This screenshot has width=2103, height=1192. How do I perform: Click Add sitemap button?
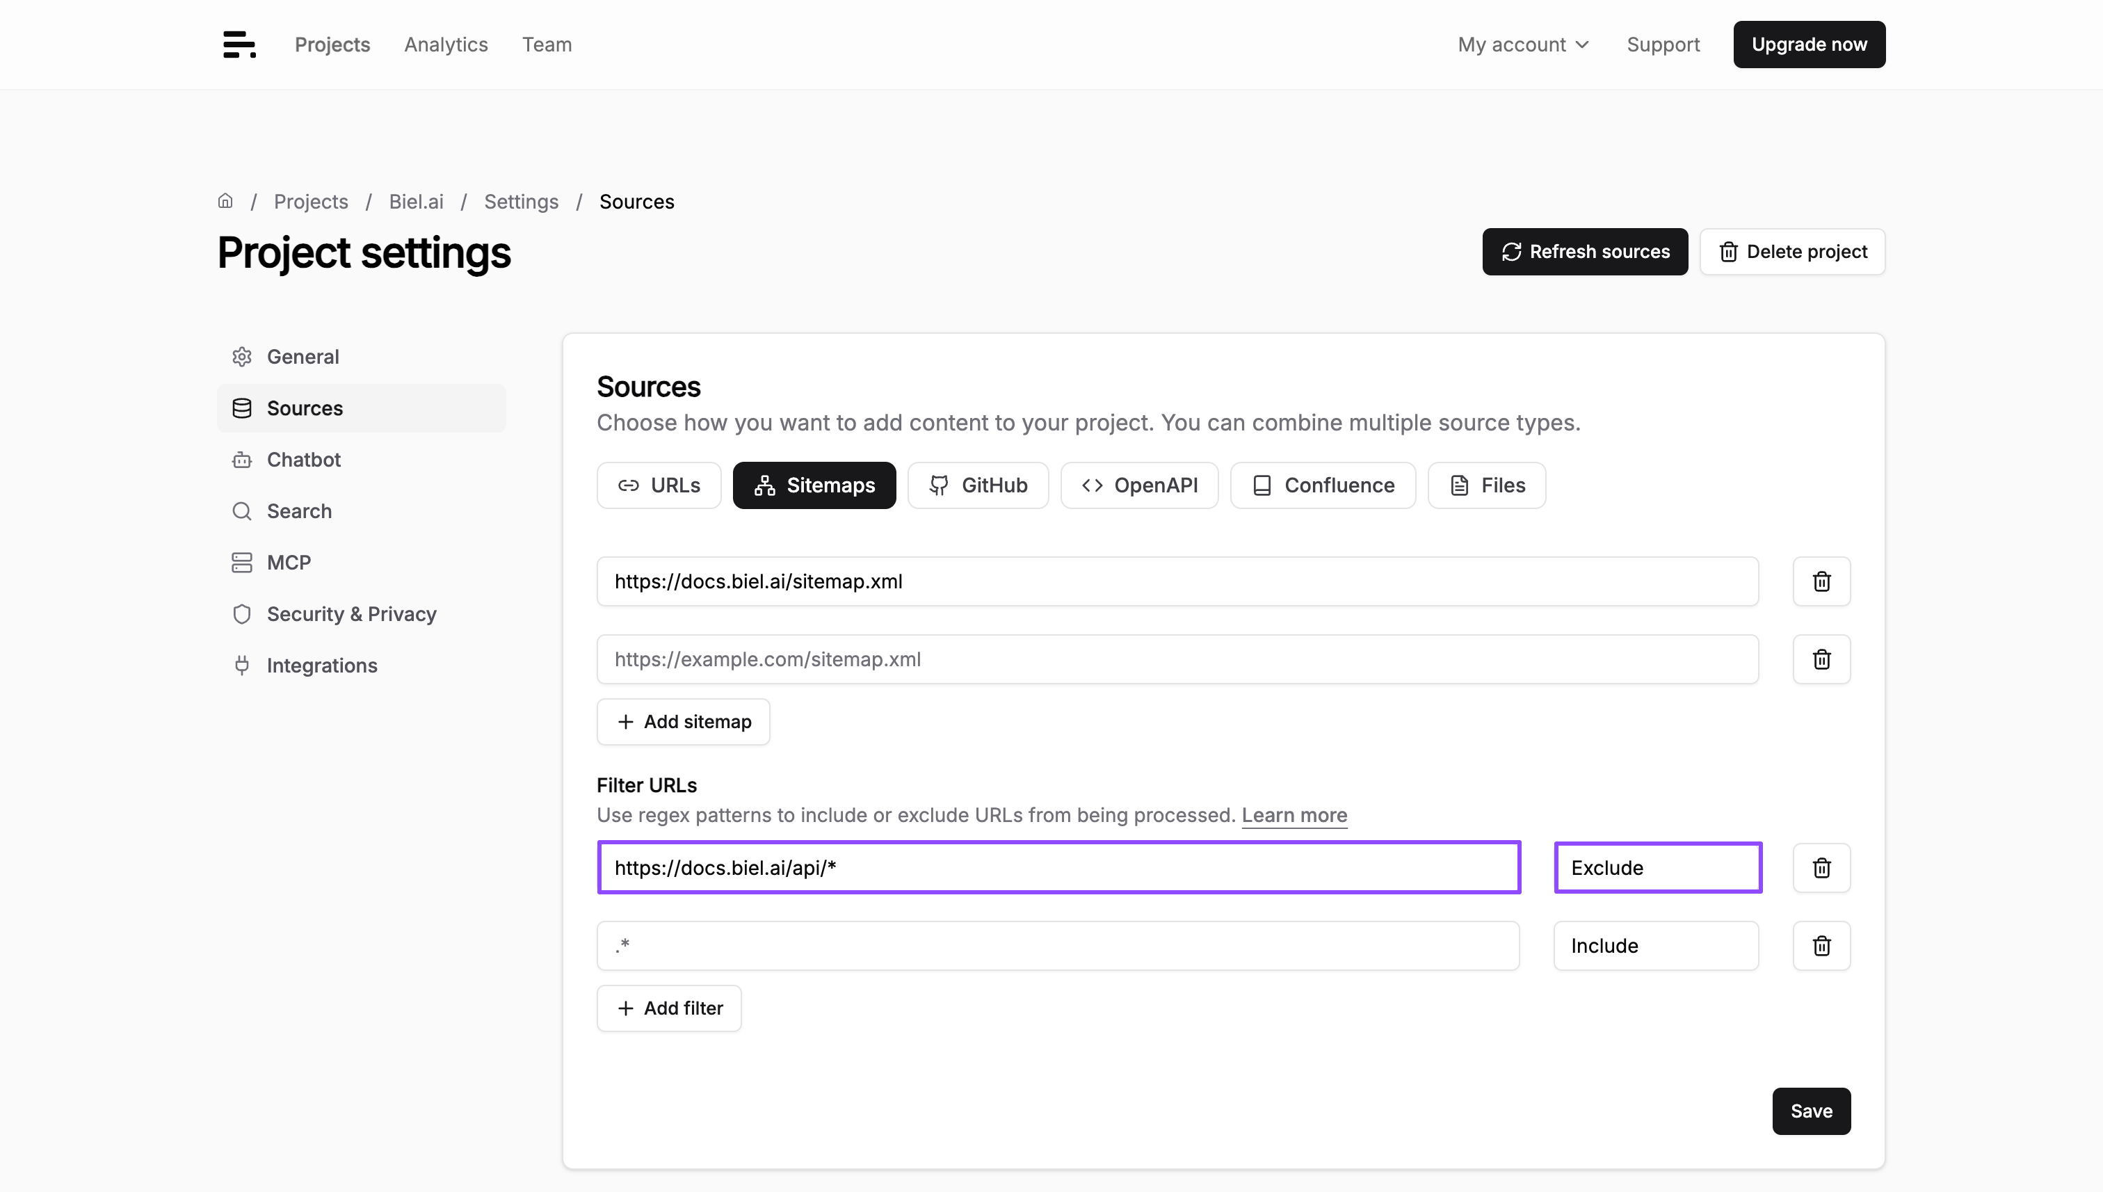[x=683, y=722]
